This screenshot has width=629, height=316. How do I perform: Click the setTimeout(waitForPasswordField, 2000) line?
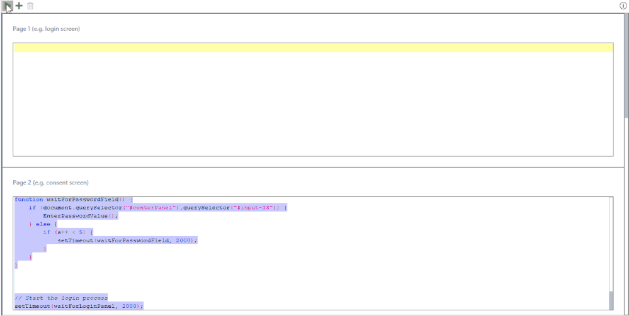pos(127,240)
